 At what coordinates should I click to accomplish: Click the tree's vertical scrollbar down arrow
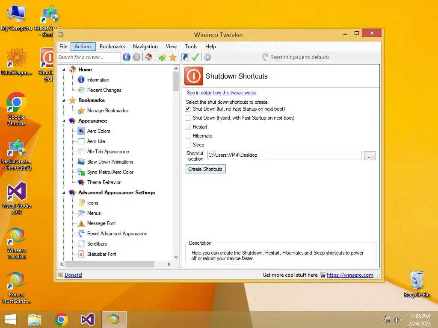coord(176,257)
